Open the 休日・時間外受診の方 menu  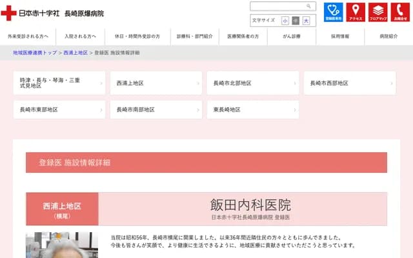click(x=137, y=37)
